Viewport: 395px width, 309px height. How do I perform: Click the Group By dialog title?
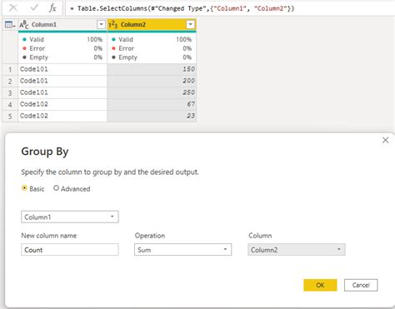(x=45, y=152)
